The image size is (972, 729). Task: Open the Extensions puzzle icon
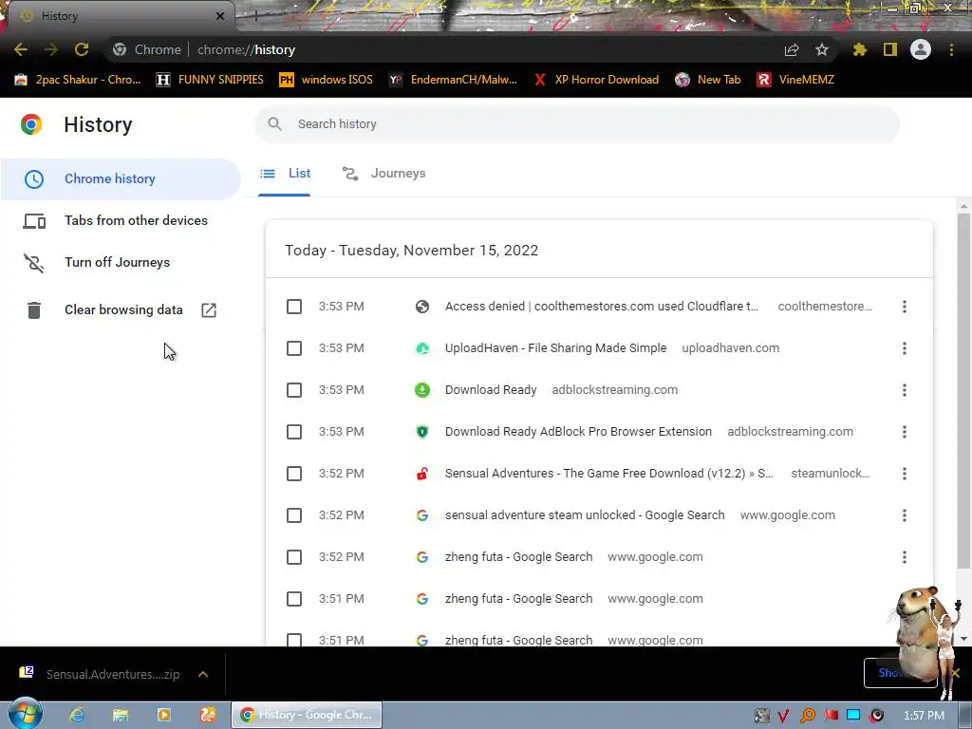click(x=860, y=49)
